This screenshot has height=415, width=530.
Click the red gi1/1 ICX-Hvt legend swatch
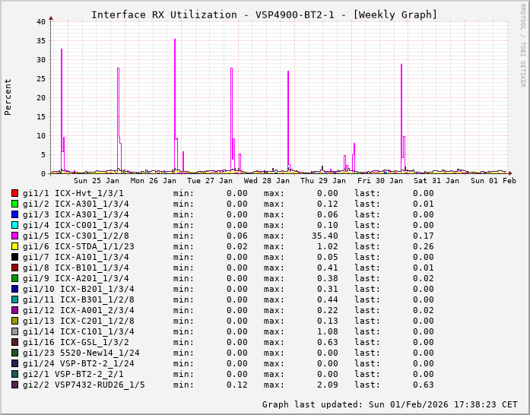(15, 194)
